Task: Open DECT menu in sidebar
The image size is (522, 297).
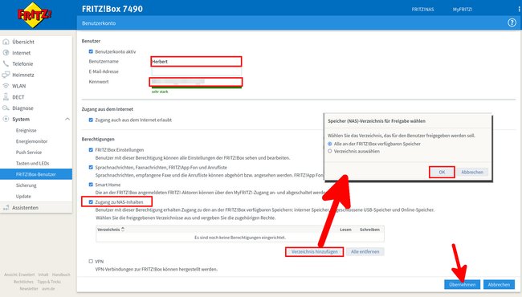Action: coord(18,97)
